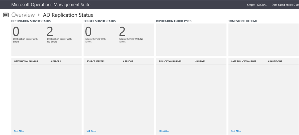
Task: Click the Replication Error Types tile
Action: pyautogui.click(x=191, y=39)
